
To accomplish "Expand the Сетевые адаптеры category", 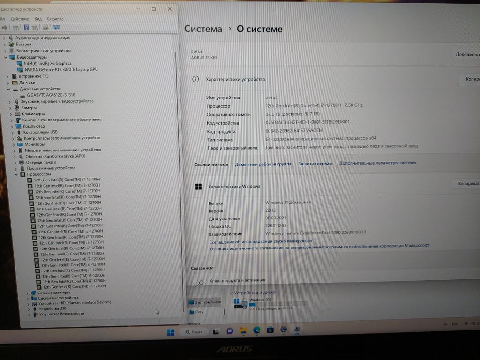I will tap(27, 292).
